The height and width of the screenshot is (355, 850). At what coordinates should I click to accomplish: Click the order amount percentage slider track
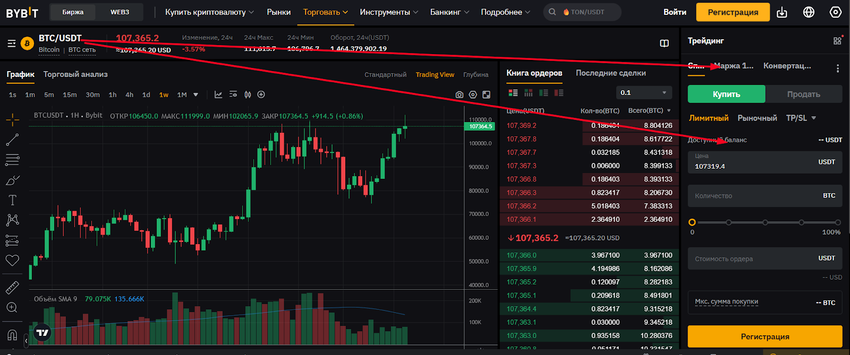coord(765,222)
